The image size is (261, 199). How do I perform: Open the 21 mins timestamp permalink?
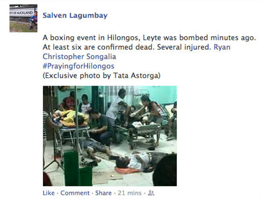coord(130,193)
